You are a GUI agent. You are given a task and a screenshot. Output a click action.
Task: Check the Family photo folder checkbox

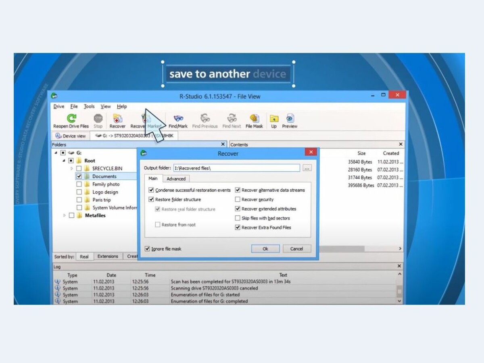tap(79, 184)
